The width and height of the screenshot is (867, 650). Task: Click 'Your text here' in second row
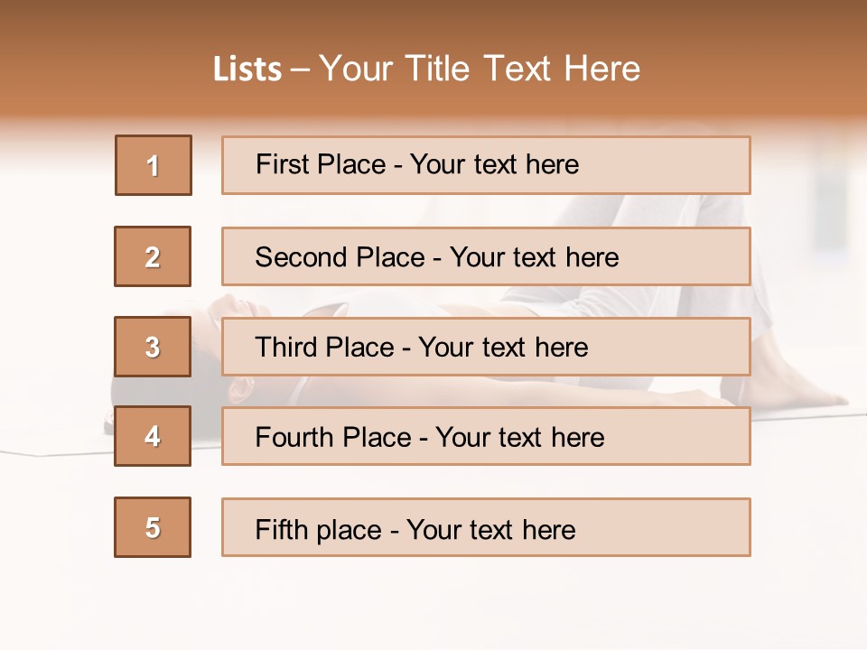point(534,257)
